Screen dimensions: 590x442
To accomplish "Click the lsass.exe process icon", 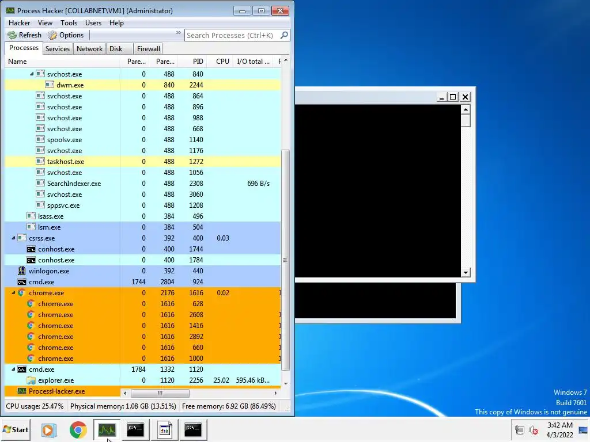I will pyautogui.click(x=31, y=216).
